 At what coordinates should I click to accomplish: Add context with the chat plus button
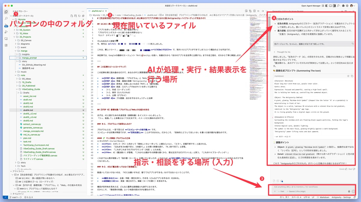coord(275,191)
